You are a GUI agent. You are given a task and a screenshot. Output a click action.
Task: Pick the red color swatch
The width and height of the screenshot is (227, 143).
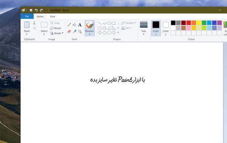click(189, 23)
